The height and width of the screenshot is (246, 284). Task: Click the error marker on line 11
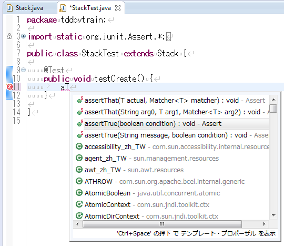9,87
